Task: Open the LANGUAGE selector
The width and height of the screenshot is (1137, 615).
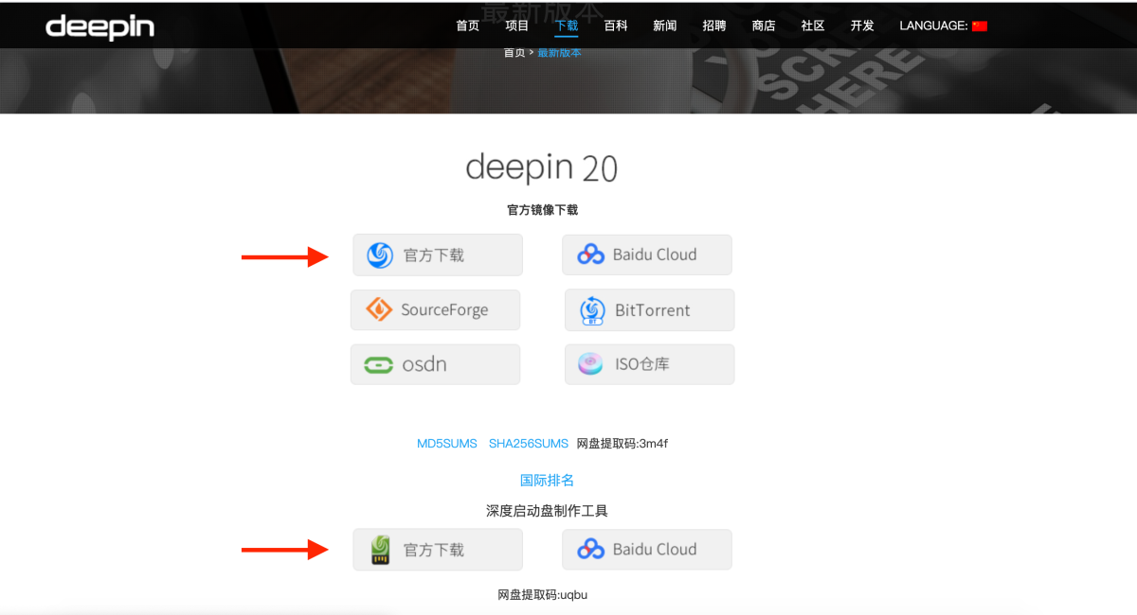Action: click(943, 26)
